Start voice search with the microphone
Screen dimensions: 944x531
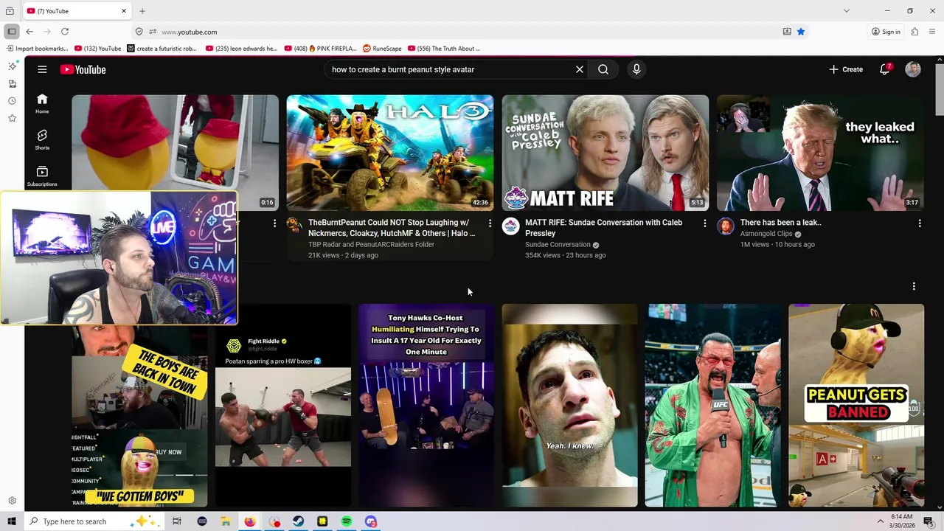[x=636, y=69]
